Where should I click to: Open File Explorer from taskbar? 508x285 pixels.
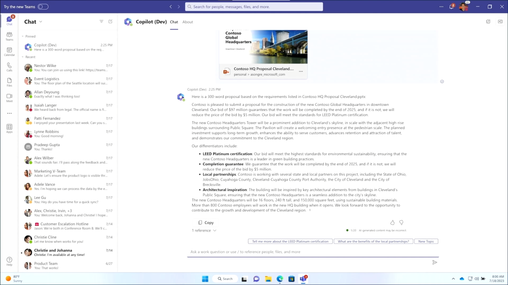[268, 279]
